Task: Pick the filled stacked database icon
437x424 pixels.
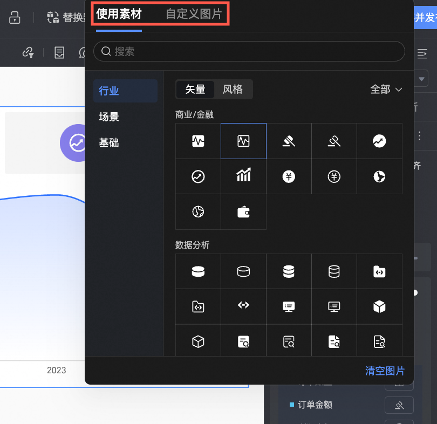Action: 289,272
